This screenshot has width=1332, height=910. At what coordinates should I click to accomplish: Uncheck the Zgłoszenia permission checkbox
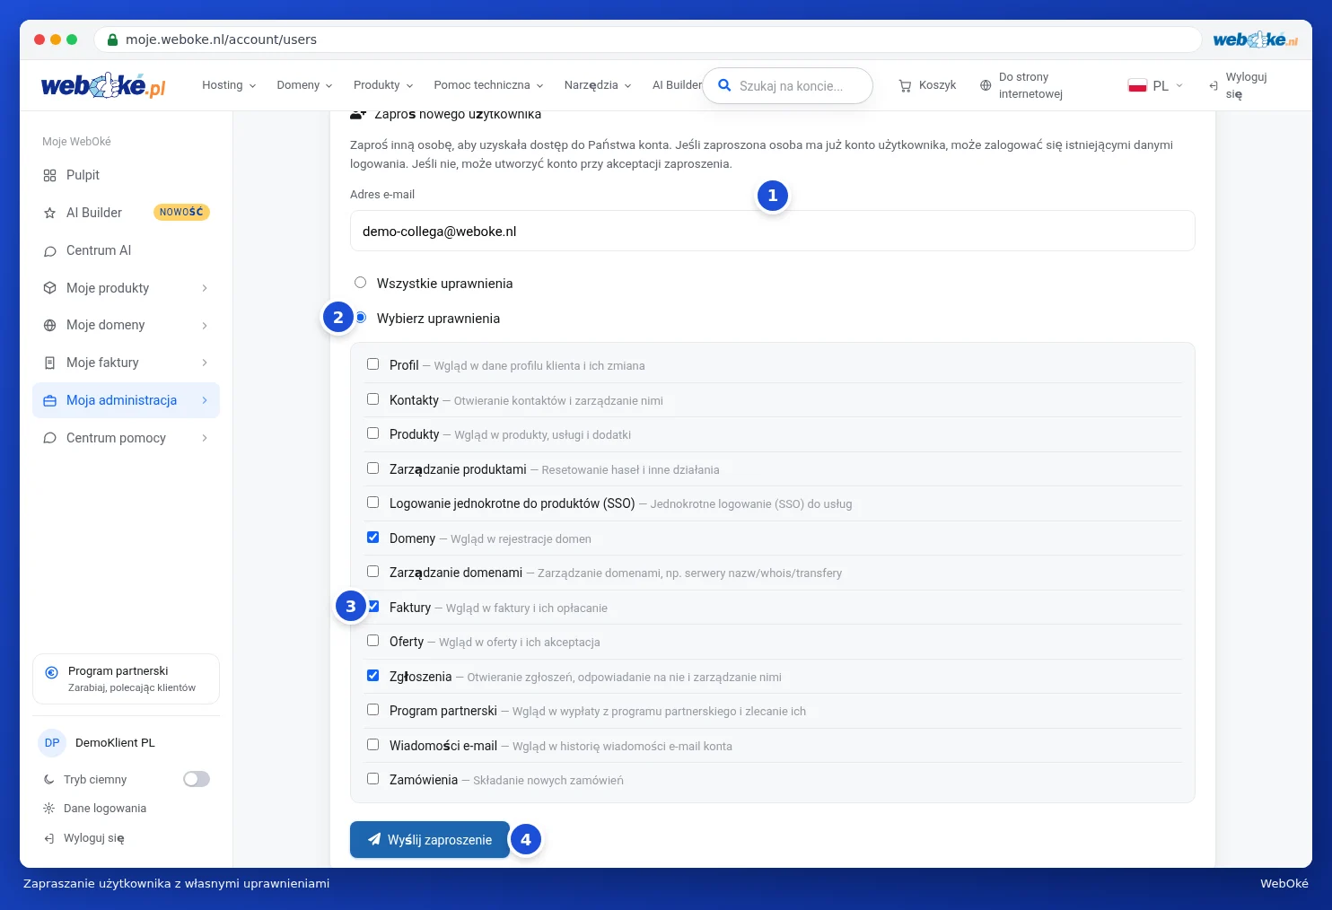pyautogui.click(x=372, y=676)
